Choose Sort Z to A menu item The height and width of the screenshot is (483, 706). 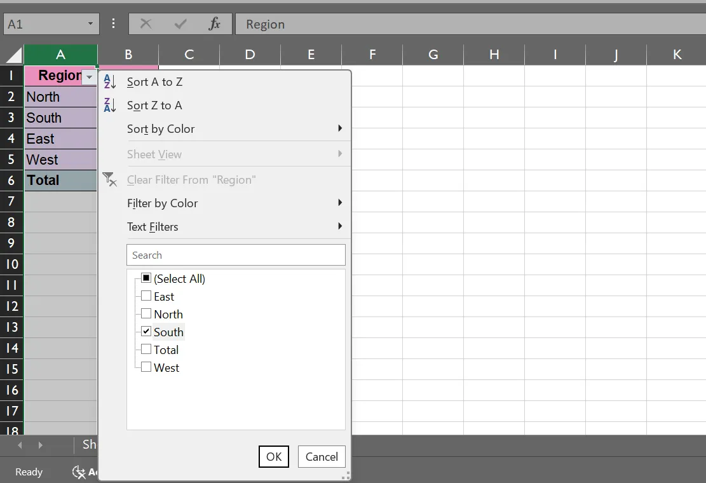225,105
